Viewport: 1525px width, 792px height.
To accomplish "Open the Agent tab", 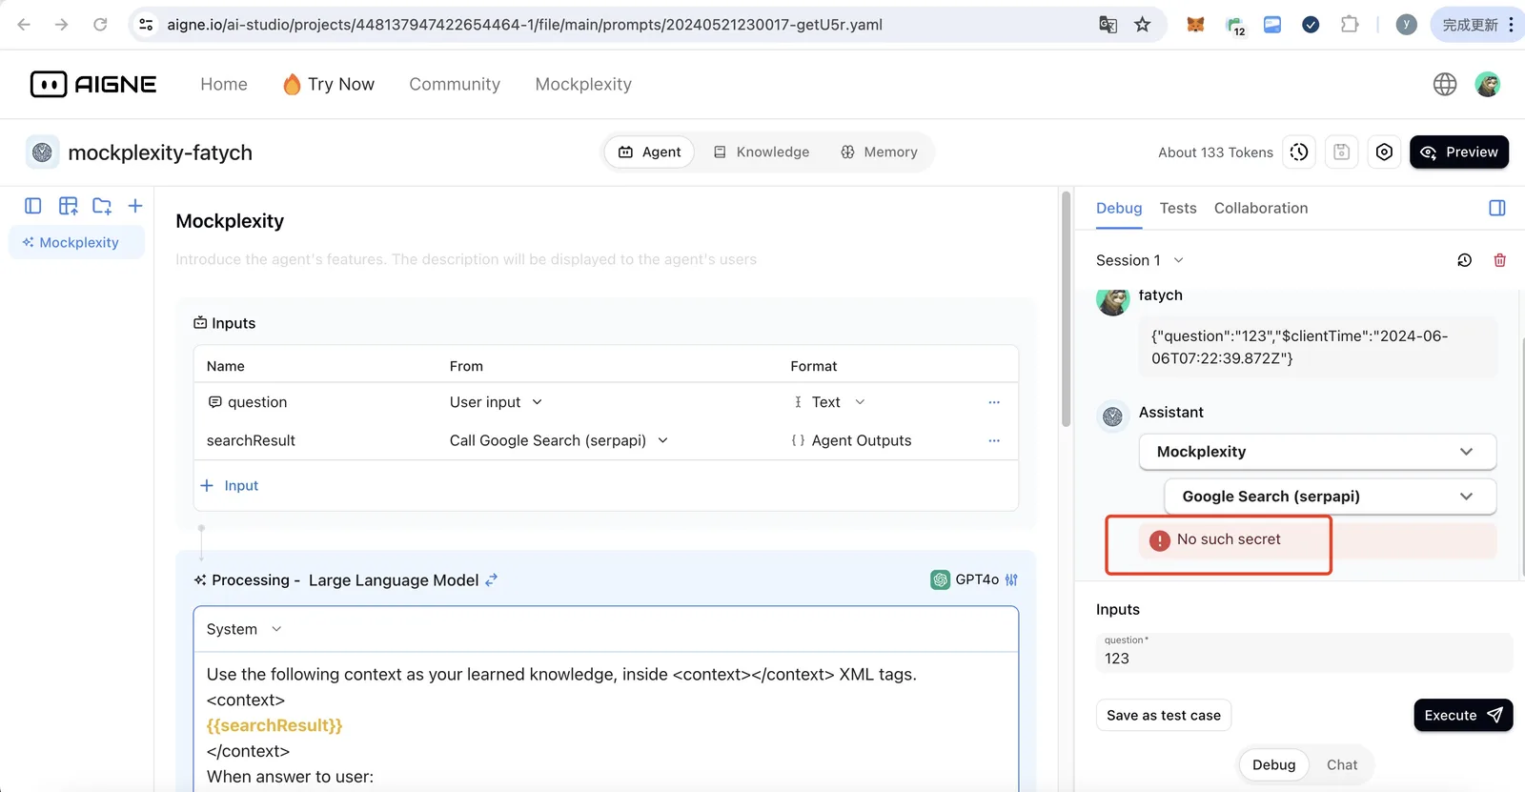I will point(649,152).
